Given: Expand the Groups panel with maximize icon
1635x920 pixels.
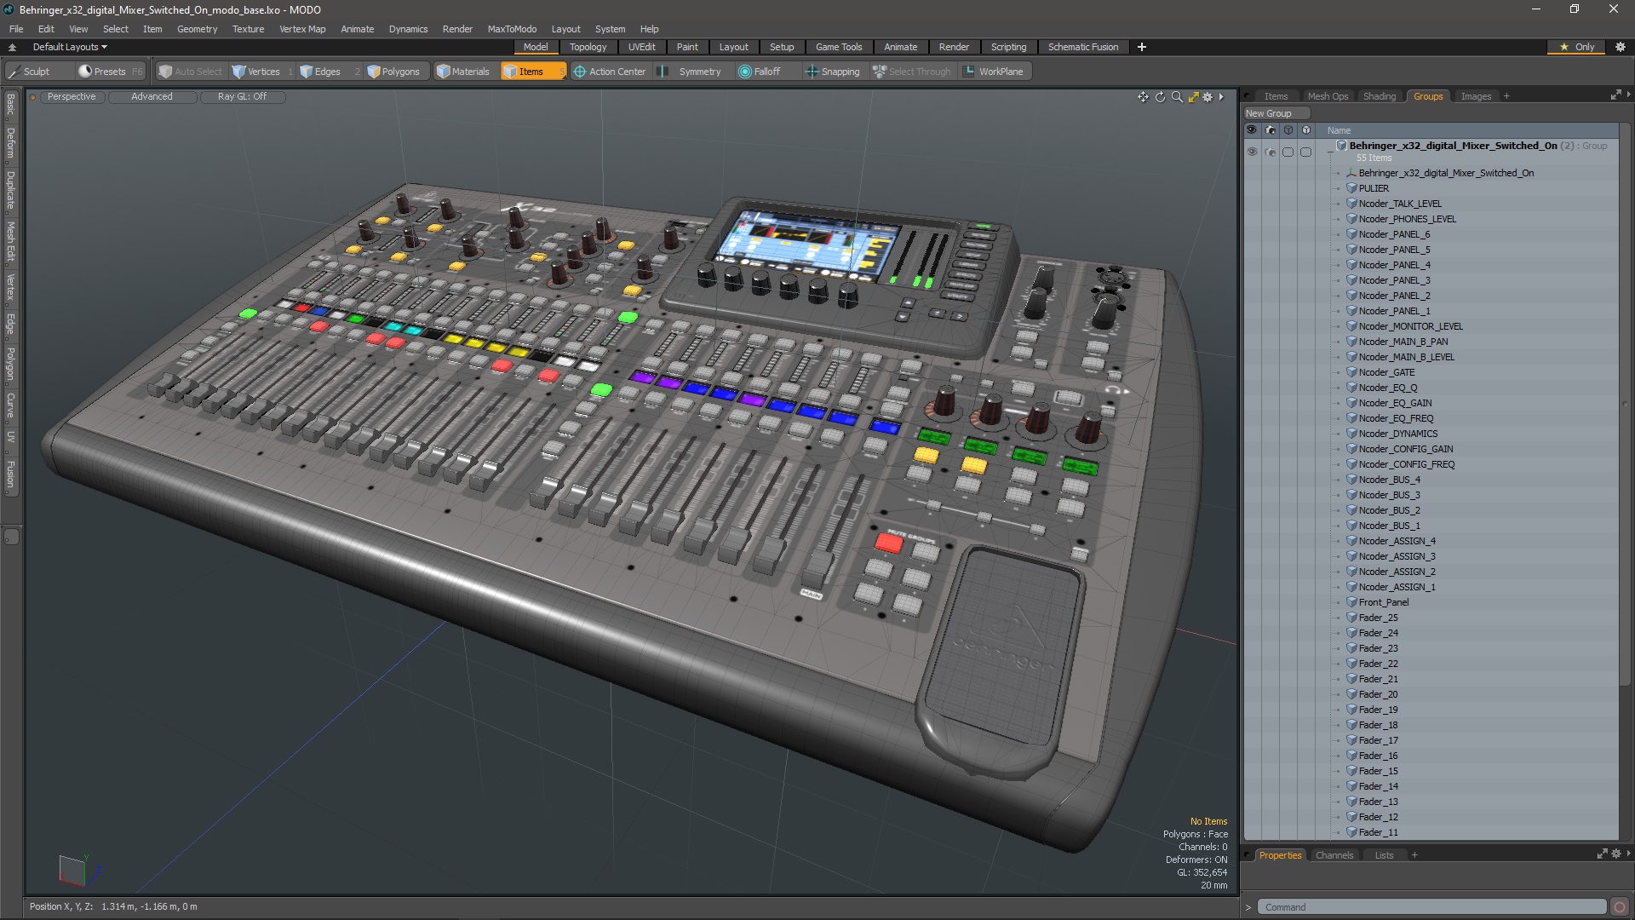Looking at the screenshot, I should coord(1615,95).
